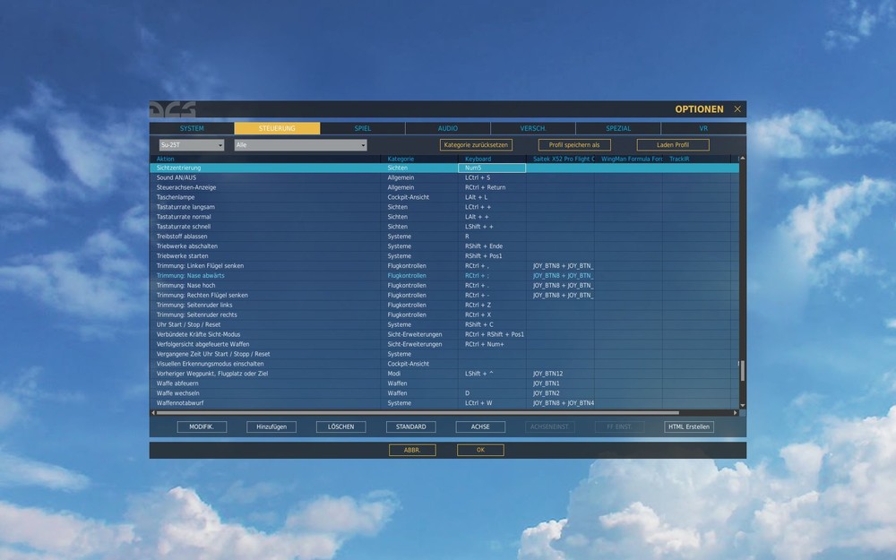The height and width of the screenshot is (560, 896).
Task: Select the Taschenlampe action row
Action: 444,197
